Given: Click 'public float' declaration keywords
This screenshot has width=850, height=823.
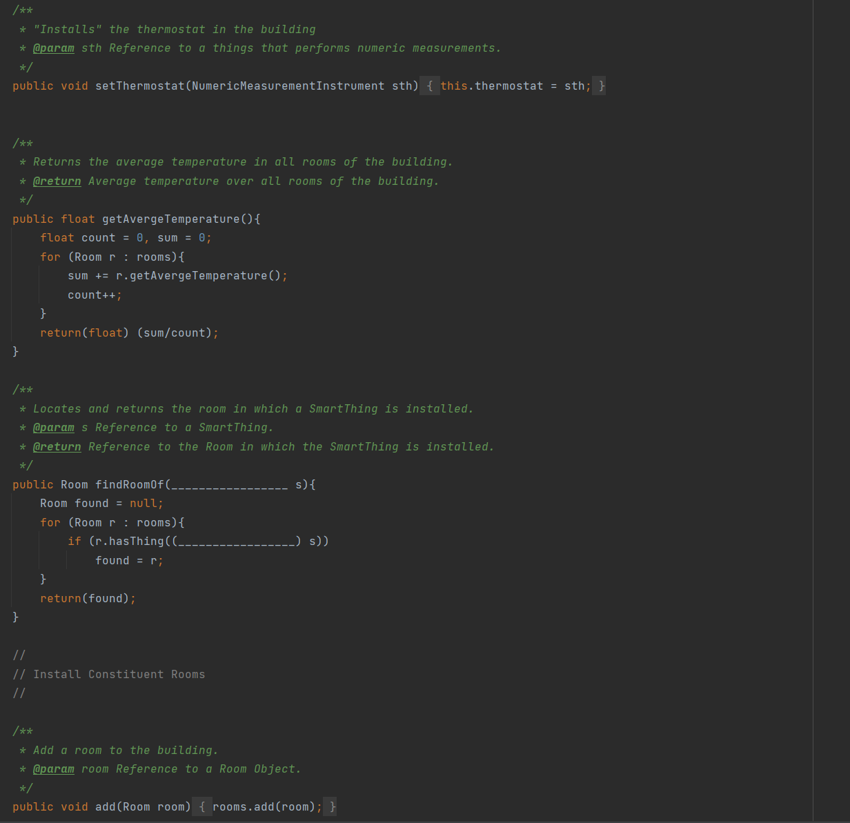Looking at the screenshot, I should click(x=54, y=219).
